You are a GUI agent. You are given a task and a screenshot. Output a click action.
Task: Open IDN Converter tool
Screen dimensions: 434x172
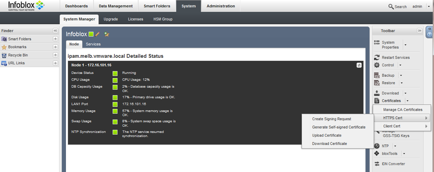point(393,164)
